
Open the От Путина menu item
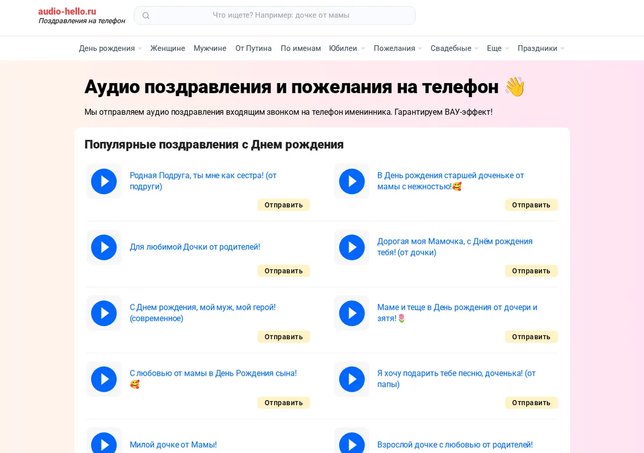(253, 48)
